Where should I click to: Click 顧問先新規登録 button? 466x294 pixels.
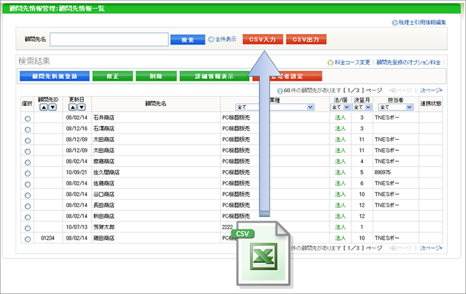pyautogui.click(x=55, y=76)
